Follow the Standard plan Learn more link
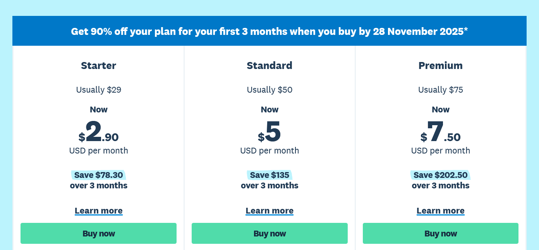Viewport: 539px width, 250px height. [269, 211]
